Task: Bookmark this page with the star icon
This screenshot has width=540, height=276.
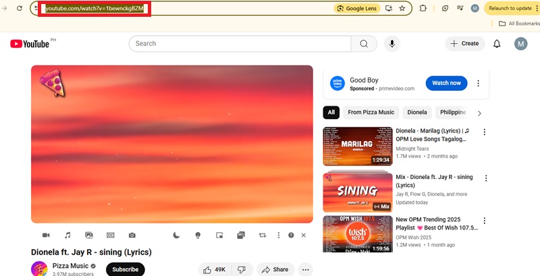Action: pyautogui.click(x=402, y=8)
